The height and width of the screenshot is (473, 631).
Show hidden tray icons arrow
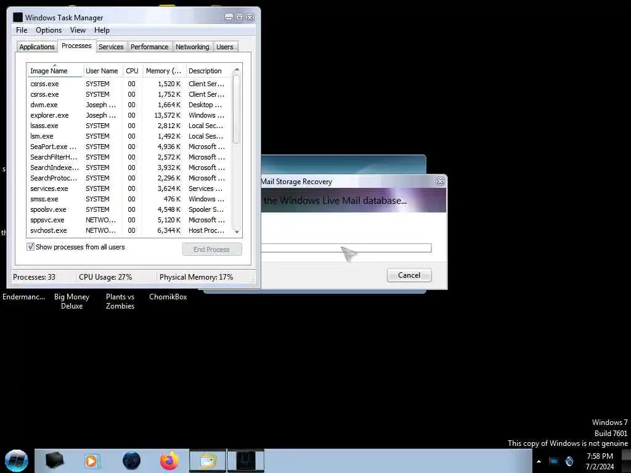click(x=539, y=461)
